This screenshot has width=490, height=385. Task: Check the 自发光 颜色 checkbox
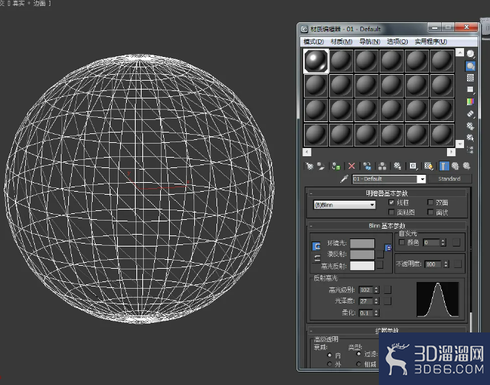pos(402,242)
